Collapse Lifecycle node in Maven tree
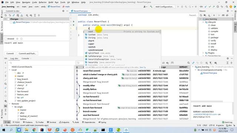This screenshot has height=133, width=237. pyautogui.click(x=203, y=22)
